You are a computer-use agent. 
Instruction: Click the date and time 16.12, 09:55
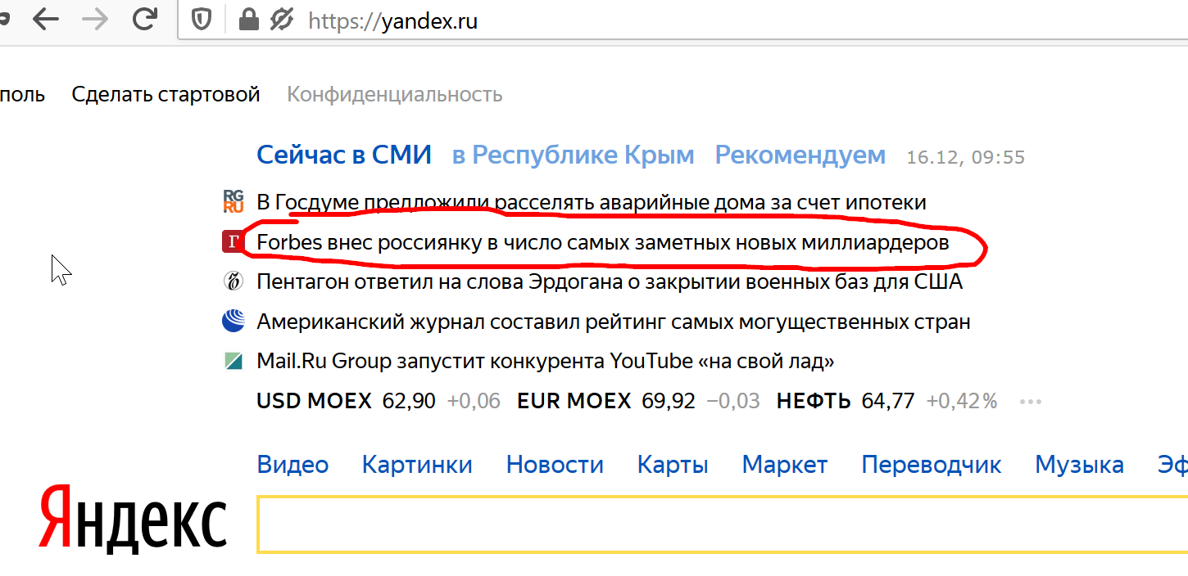click(966, 157)
